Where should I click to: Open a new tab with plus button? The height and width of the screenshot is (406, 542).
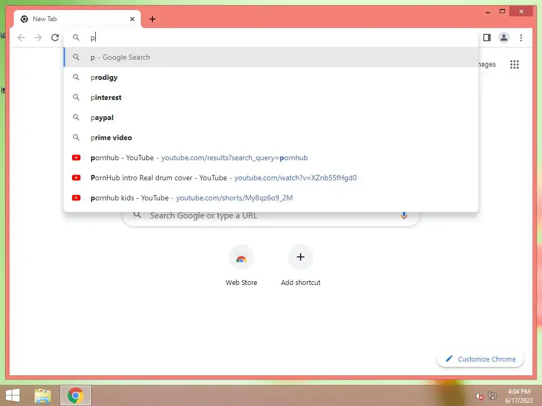[152, 19]
